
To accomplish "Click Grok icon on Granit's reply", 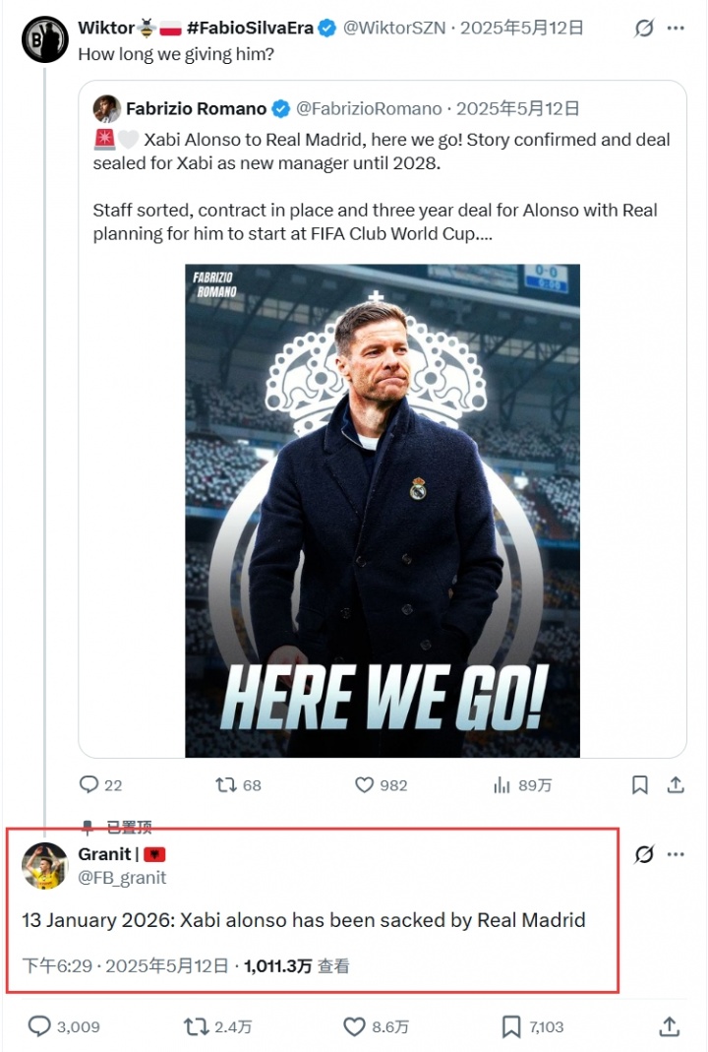I will click(x=644, y=854).
